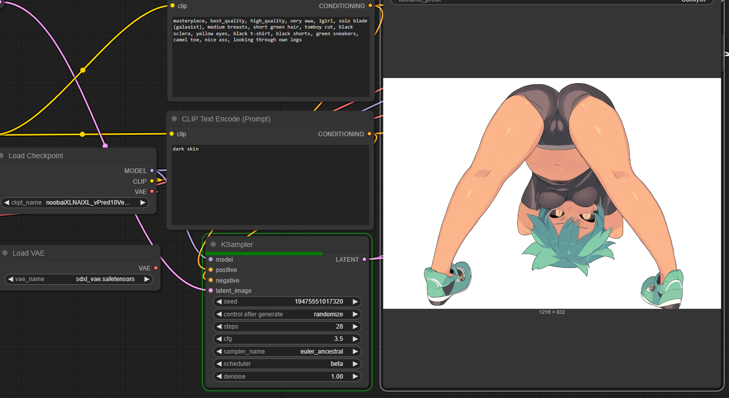Select next VAE with vae_name right arrow
The image size is (729, 398).
[x=147, y=279]
